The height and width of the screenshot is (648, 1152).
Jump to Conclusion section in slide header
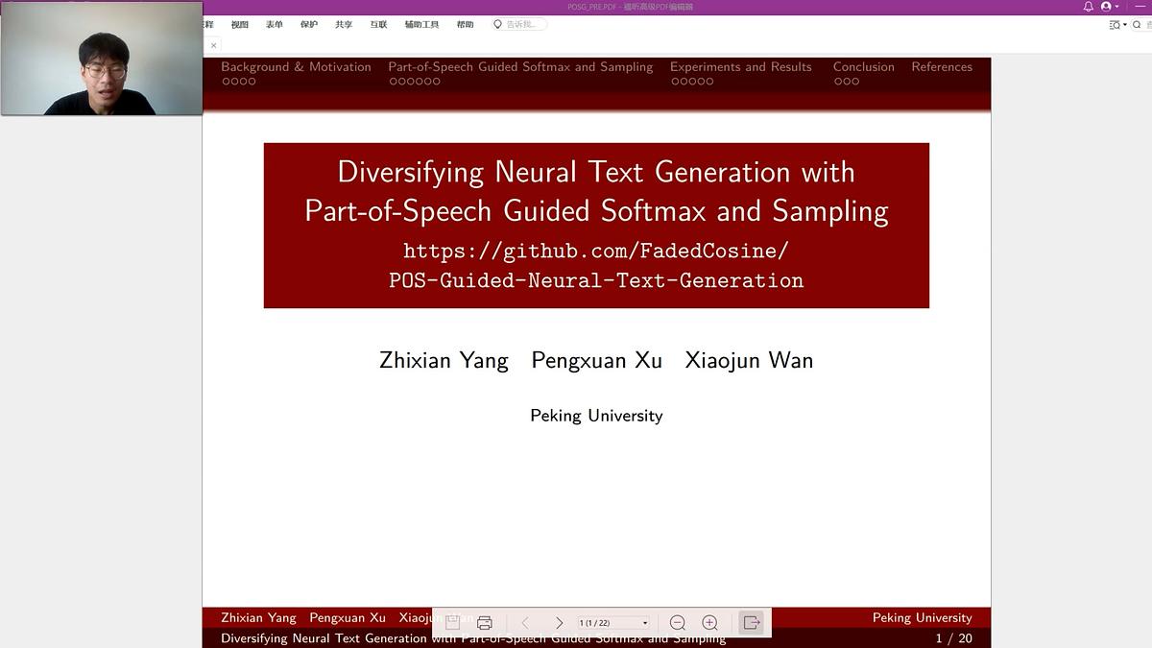[x=863, y=67]
